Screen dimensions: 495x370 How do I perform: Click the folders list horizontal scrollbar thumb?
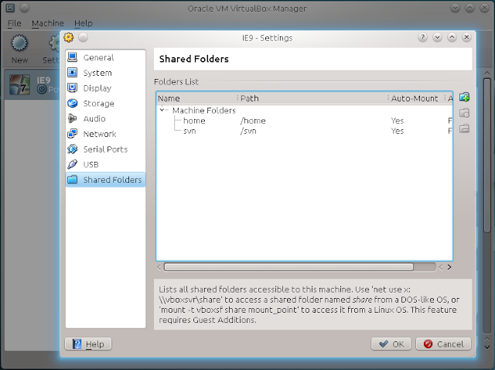tap(288, 267)
